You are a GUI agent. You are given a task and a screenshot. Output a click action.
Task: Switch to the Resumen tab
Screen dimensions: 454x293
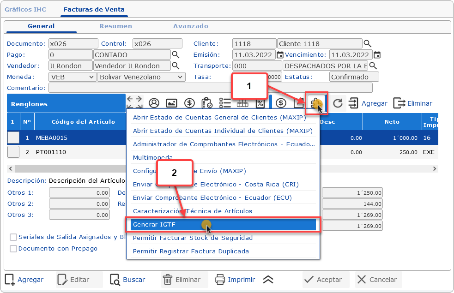(116, 26)
